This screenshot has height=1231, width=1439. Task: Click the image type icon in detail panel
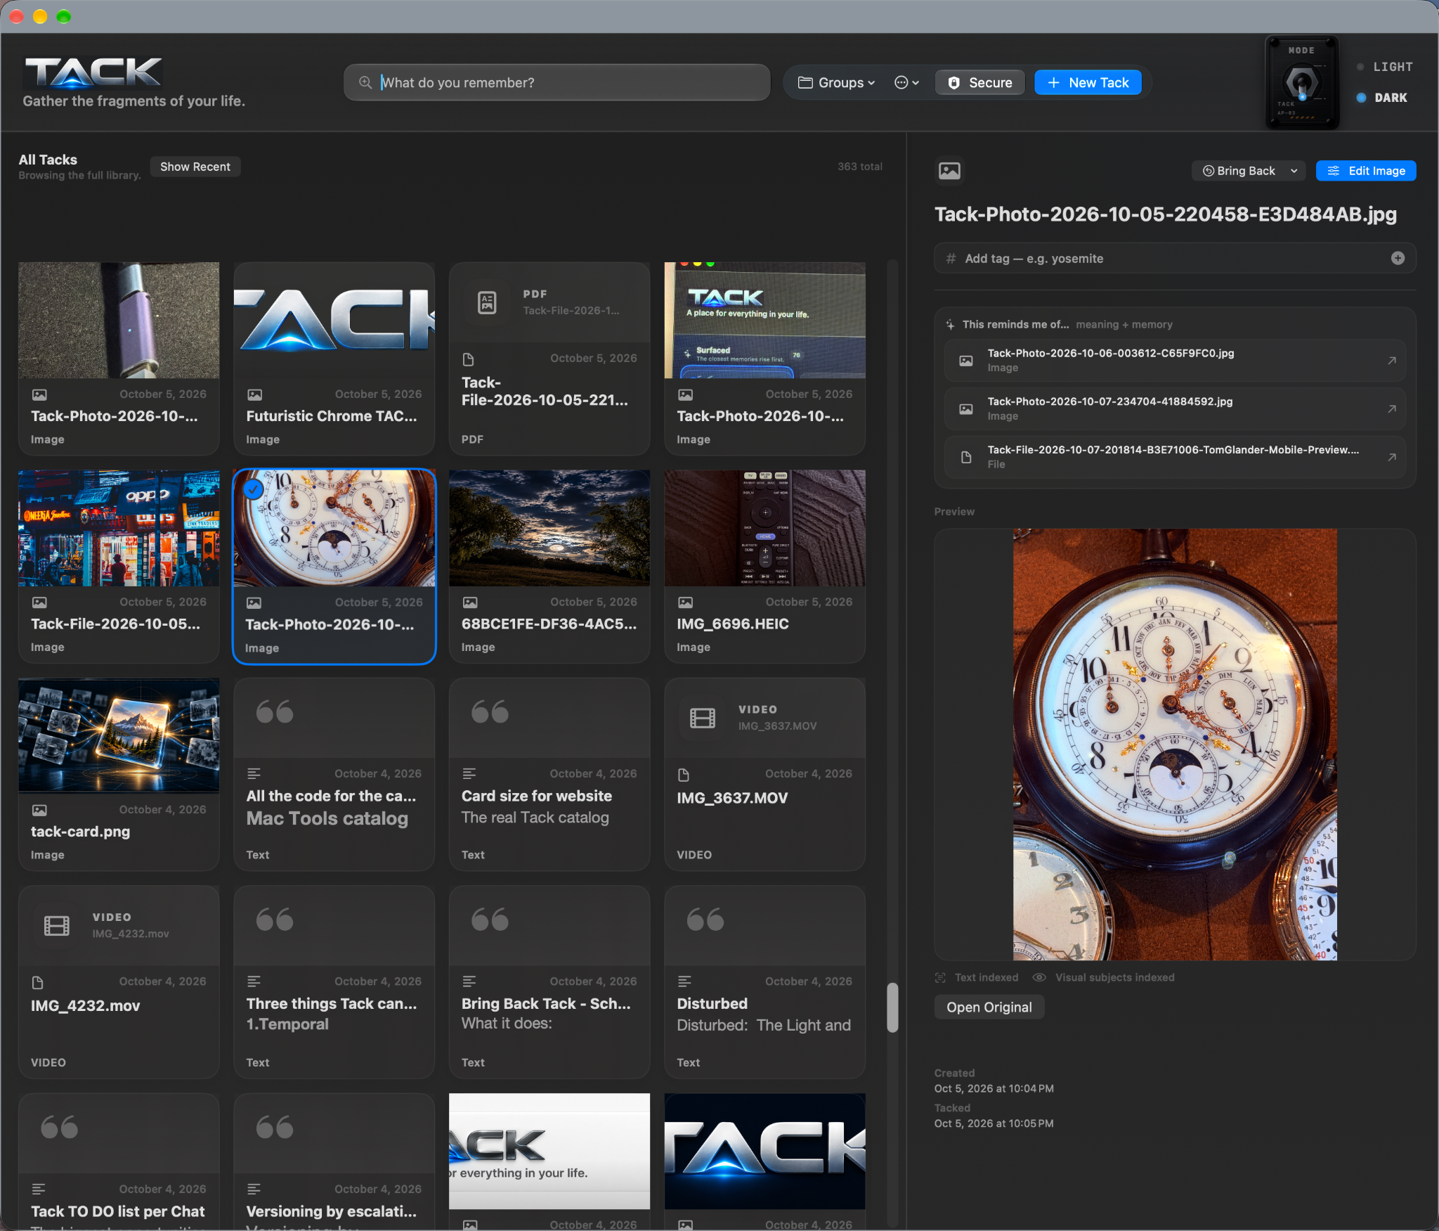[x=949, y=171]
